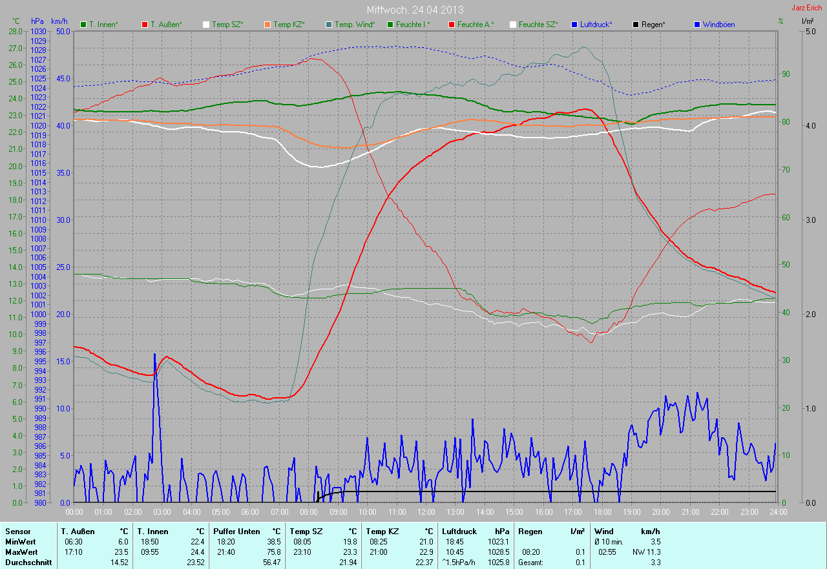The image size is (827, 569).
Task: Select the Puffer Unten column header
Action: [x=236, y=531]
